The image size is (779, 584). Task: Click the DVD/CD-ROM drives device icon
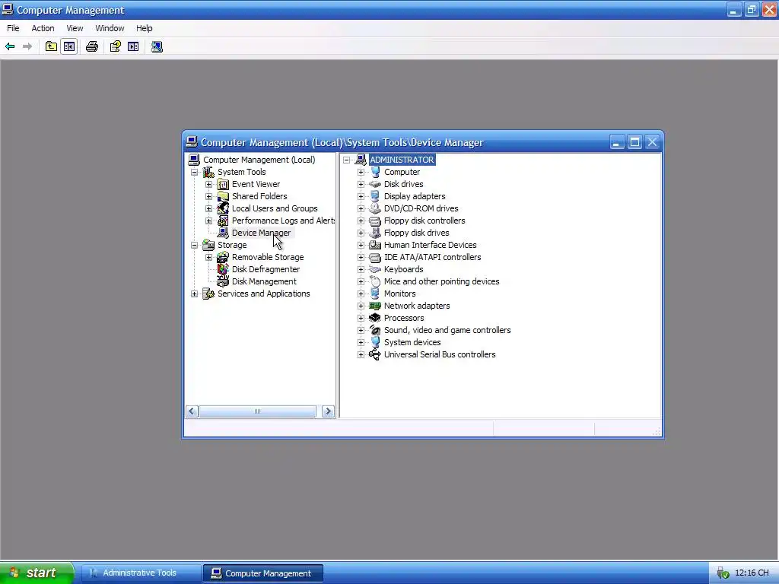pos(375,208)
